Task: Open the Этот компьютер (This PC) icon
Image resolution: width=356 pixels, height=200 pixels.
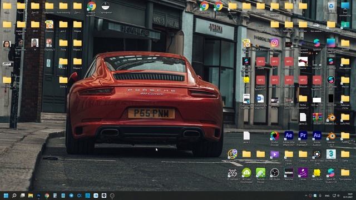Action: (345, 6)
